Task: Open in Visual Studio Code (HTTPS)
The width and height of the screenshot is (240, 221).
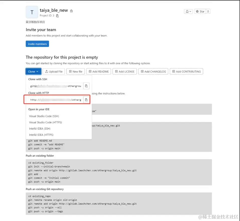Action: (x=46, y=122)
